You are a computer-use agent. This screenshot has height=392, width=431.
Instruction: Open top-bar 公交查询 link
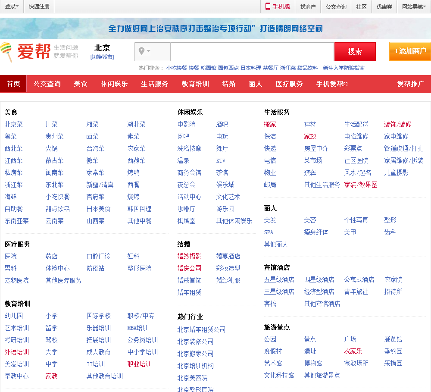click(x=336, y=6)
